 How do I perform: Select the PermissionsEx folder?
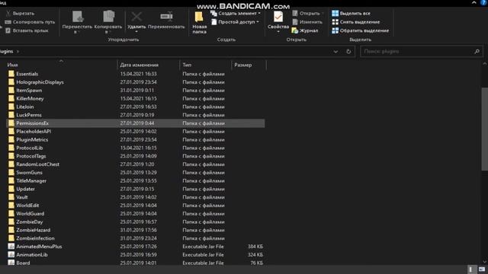pyautogui.click(x=136, y=123)
